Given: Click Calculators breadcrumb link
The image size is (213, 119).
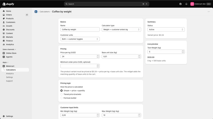Looking at the screenshot, I should point(44,12).
